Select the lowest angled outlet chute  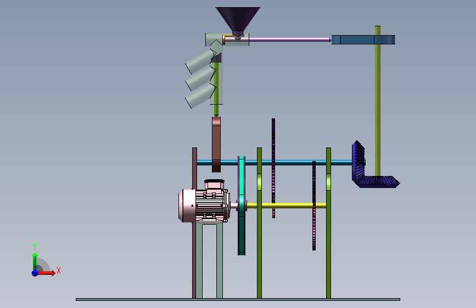coord(200,95)
